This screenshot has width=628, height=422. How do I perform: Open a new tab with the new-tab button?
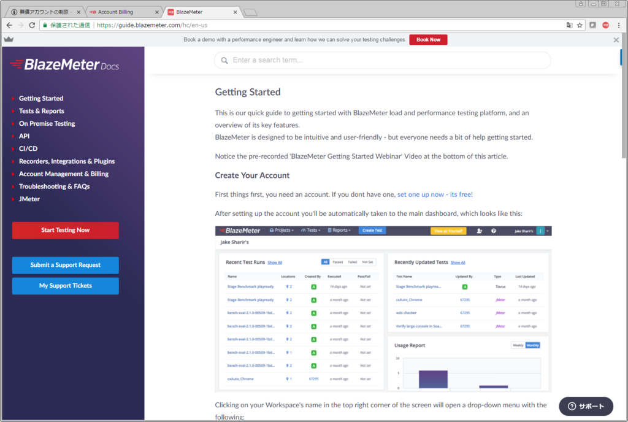[250, 12]
